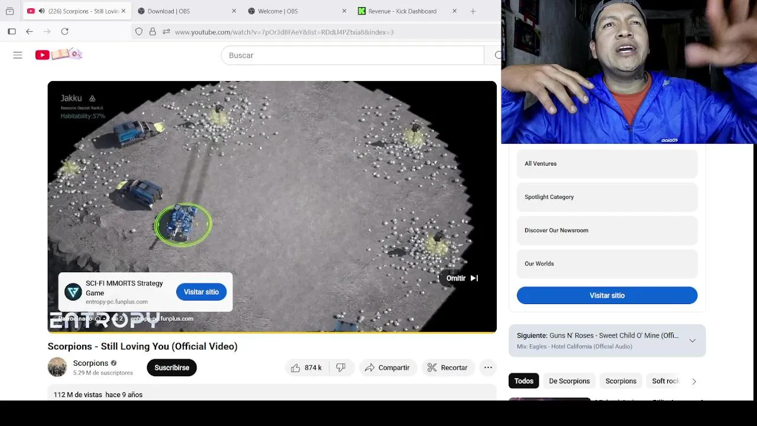Viewport: 757px width, 426px height.
Task: Share the video with Compartir
Action: coord(387,367)
